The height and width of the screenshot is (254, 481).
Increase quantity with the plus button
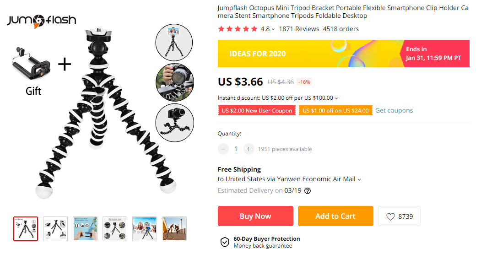[249, 149]
